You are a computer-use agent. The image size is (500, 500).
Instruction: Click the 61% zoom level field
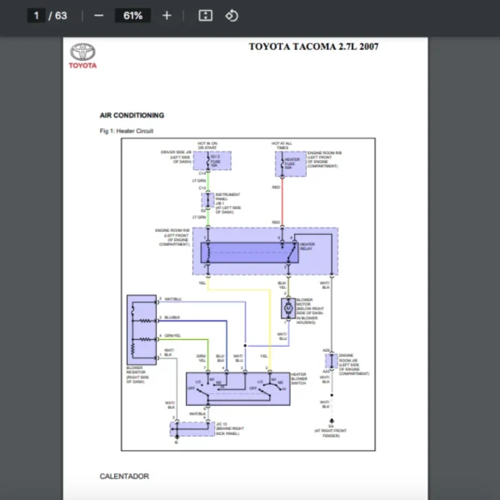point(132,16)
